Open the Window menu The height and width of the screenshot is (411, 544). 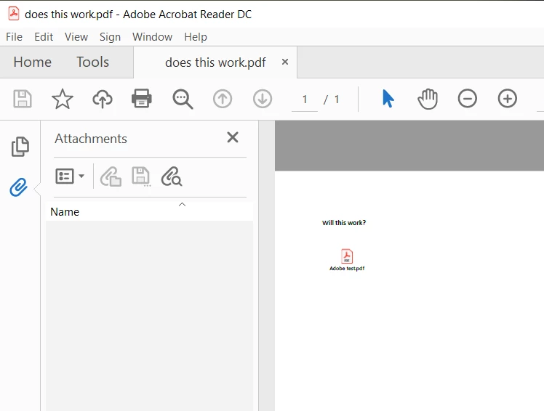(x=152, y=37)
